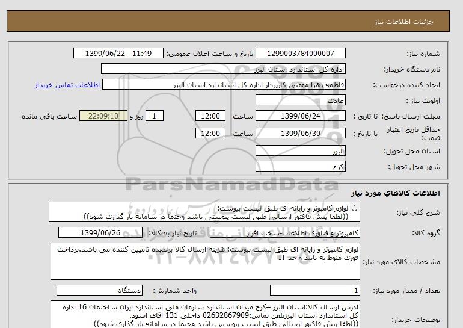The image size is (463, 328).
Task: Click the label شماره نیاز
Action: click(423, 54)
